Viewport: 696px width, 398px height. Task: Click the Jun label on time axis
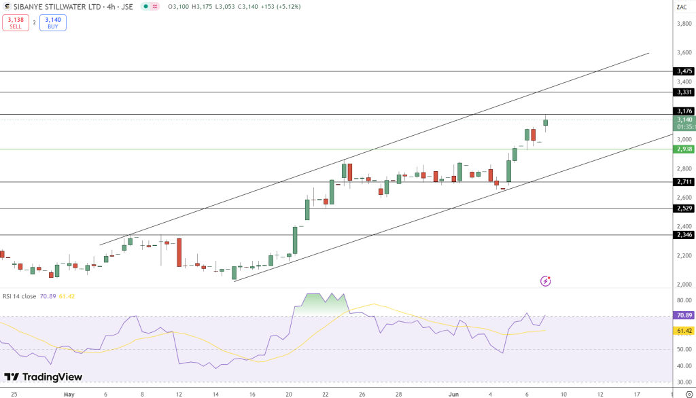tap(453, 394)
